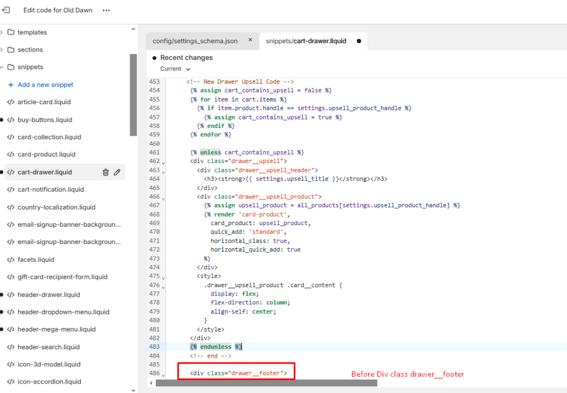The height and width of the screenshot is (393, 567).
Task: Open gift-card-recipient-form.liquid file
Action: (x=63, y=277)
